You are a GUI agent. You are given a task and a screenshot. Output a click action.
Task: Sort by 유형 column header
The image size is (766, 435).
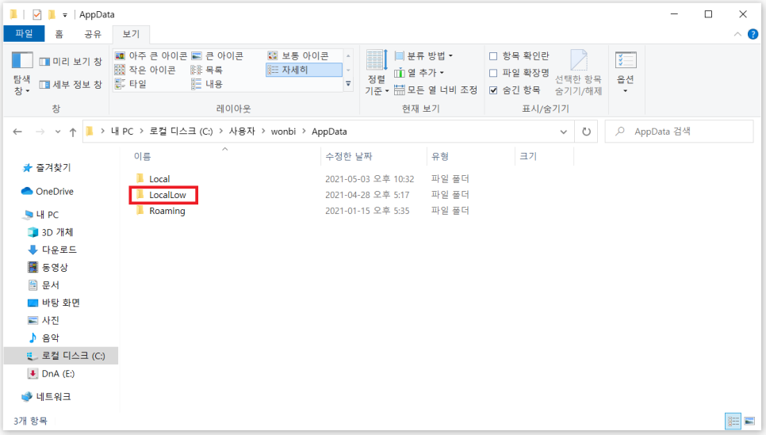point(470,156)
